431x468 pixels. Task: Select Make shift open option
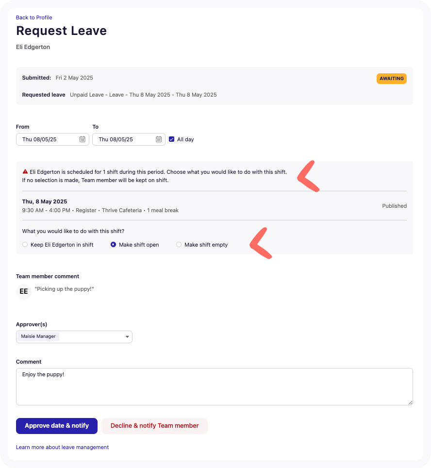click(114, 245)
